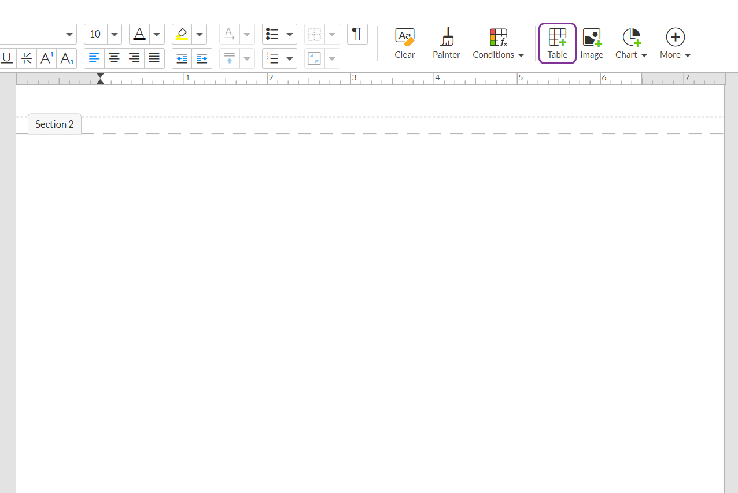The image size is (738, 493).
Task: Apply superscript formatting
Action: (x=47, y=58)
